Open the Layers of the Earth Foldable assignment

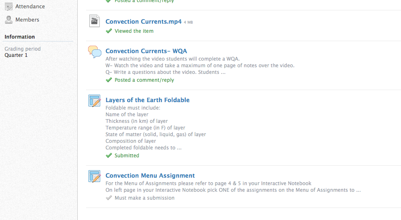(x=148, y=100)
